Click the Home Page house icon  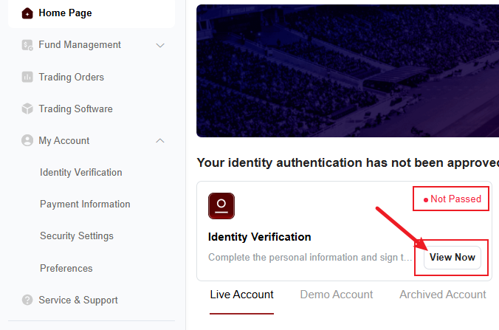coord(27,13)
